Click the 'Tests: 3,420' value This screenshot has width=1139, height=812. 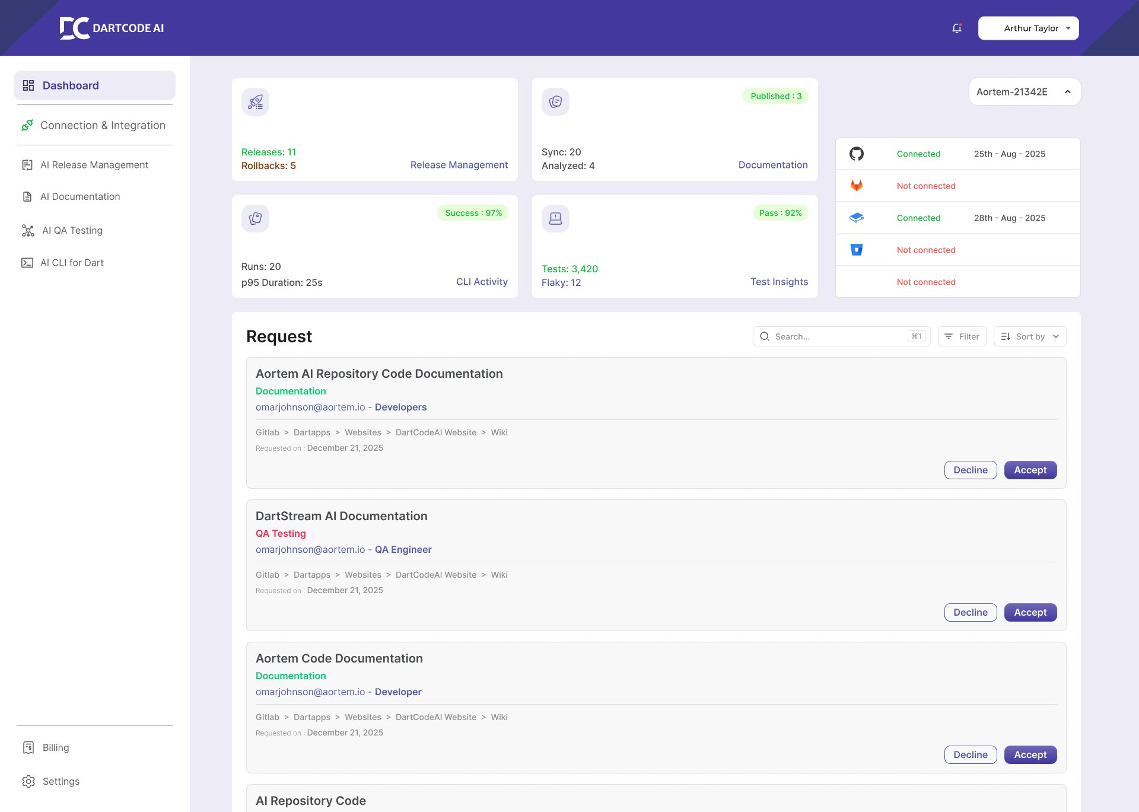pyautogui.click(x=569, y=269)
